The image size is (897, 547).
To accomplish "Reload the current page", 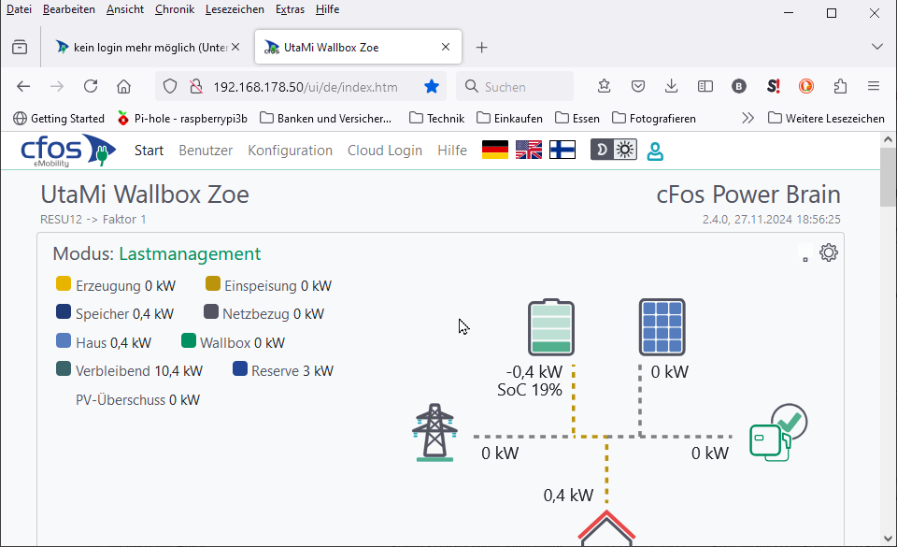I will (x=91, y=86).
